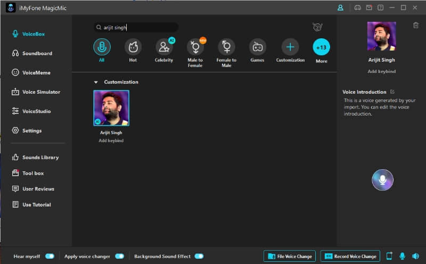Viewport: 426px width, 264px height.
Task: Open the Sounds Library
Action: 35,157
